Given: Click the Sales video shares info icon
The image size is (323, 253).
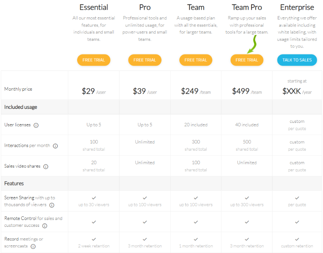Looking at the screenshot, I should point(46,166).
